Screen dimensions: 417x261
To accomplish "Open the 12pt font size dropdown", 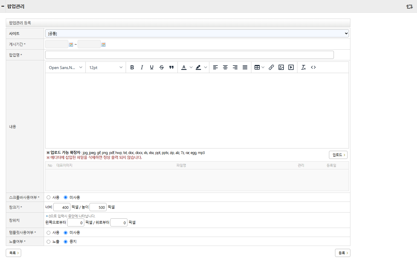I will [x=106, y=67].
